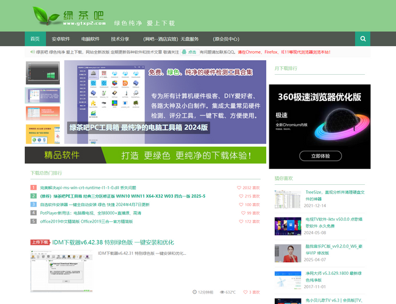Screen dimensions: 396x304
Task: Select first carousel thumbnail on left
Action: [x=43, y=74]
